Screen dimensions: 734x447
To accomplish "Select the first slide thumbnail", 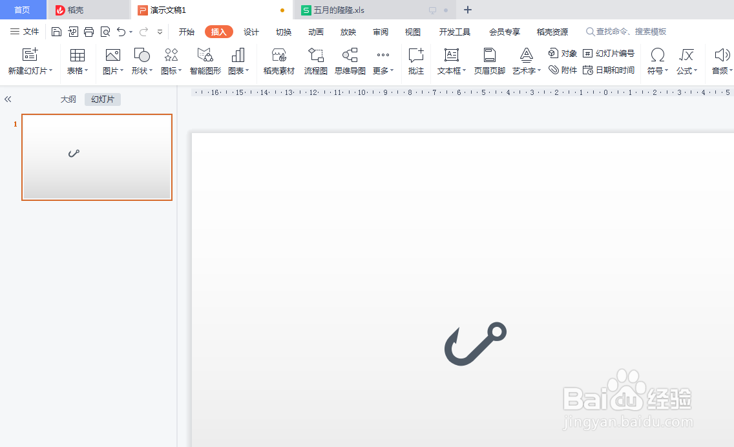I will coord(97,157).
